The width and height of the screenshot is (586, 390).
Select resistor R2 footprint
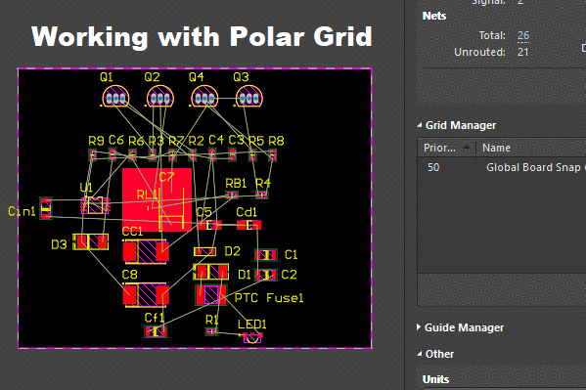[x=193, y=154]
